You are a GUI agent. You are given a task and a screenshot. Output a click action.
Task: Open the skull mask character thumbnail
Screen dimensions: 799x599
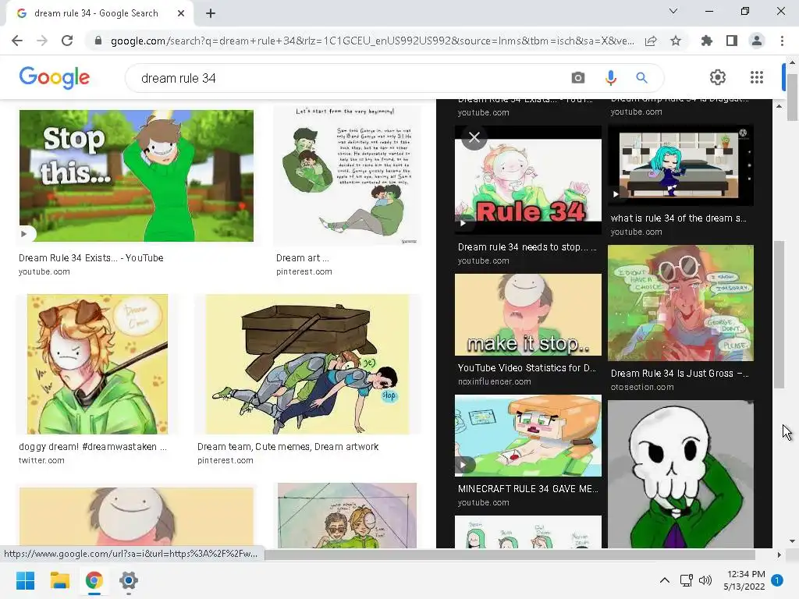pos(680,474)
